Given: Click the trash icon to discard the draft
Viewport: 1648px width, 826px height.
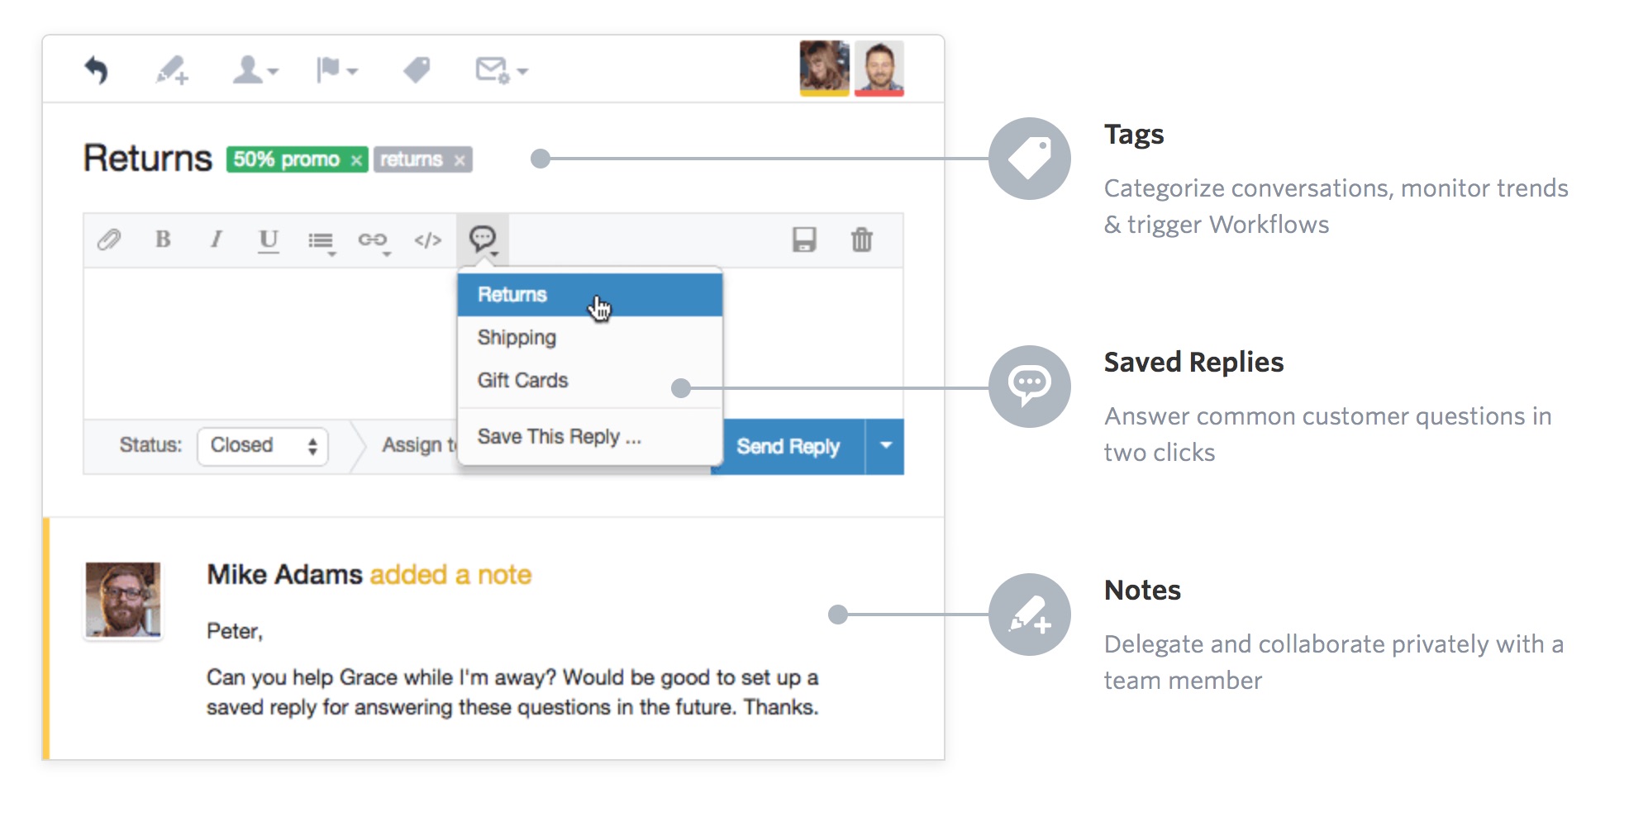Looking at the screenshot, I should click(x=862, y=240).
